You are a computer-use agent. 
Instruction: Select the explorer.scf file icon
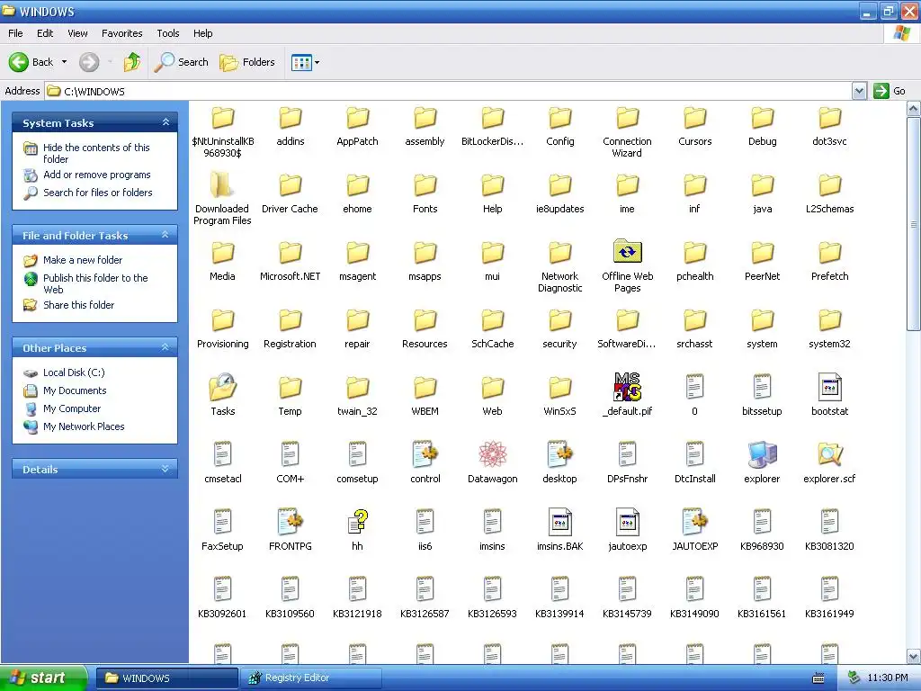[829, 454]
